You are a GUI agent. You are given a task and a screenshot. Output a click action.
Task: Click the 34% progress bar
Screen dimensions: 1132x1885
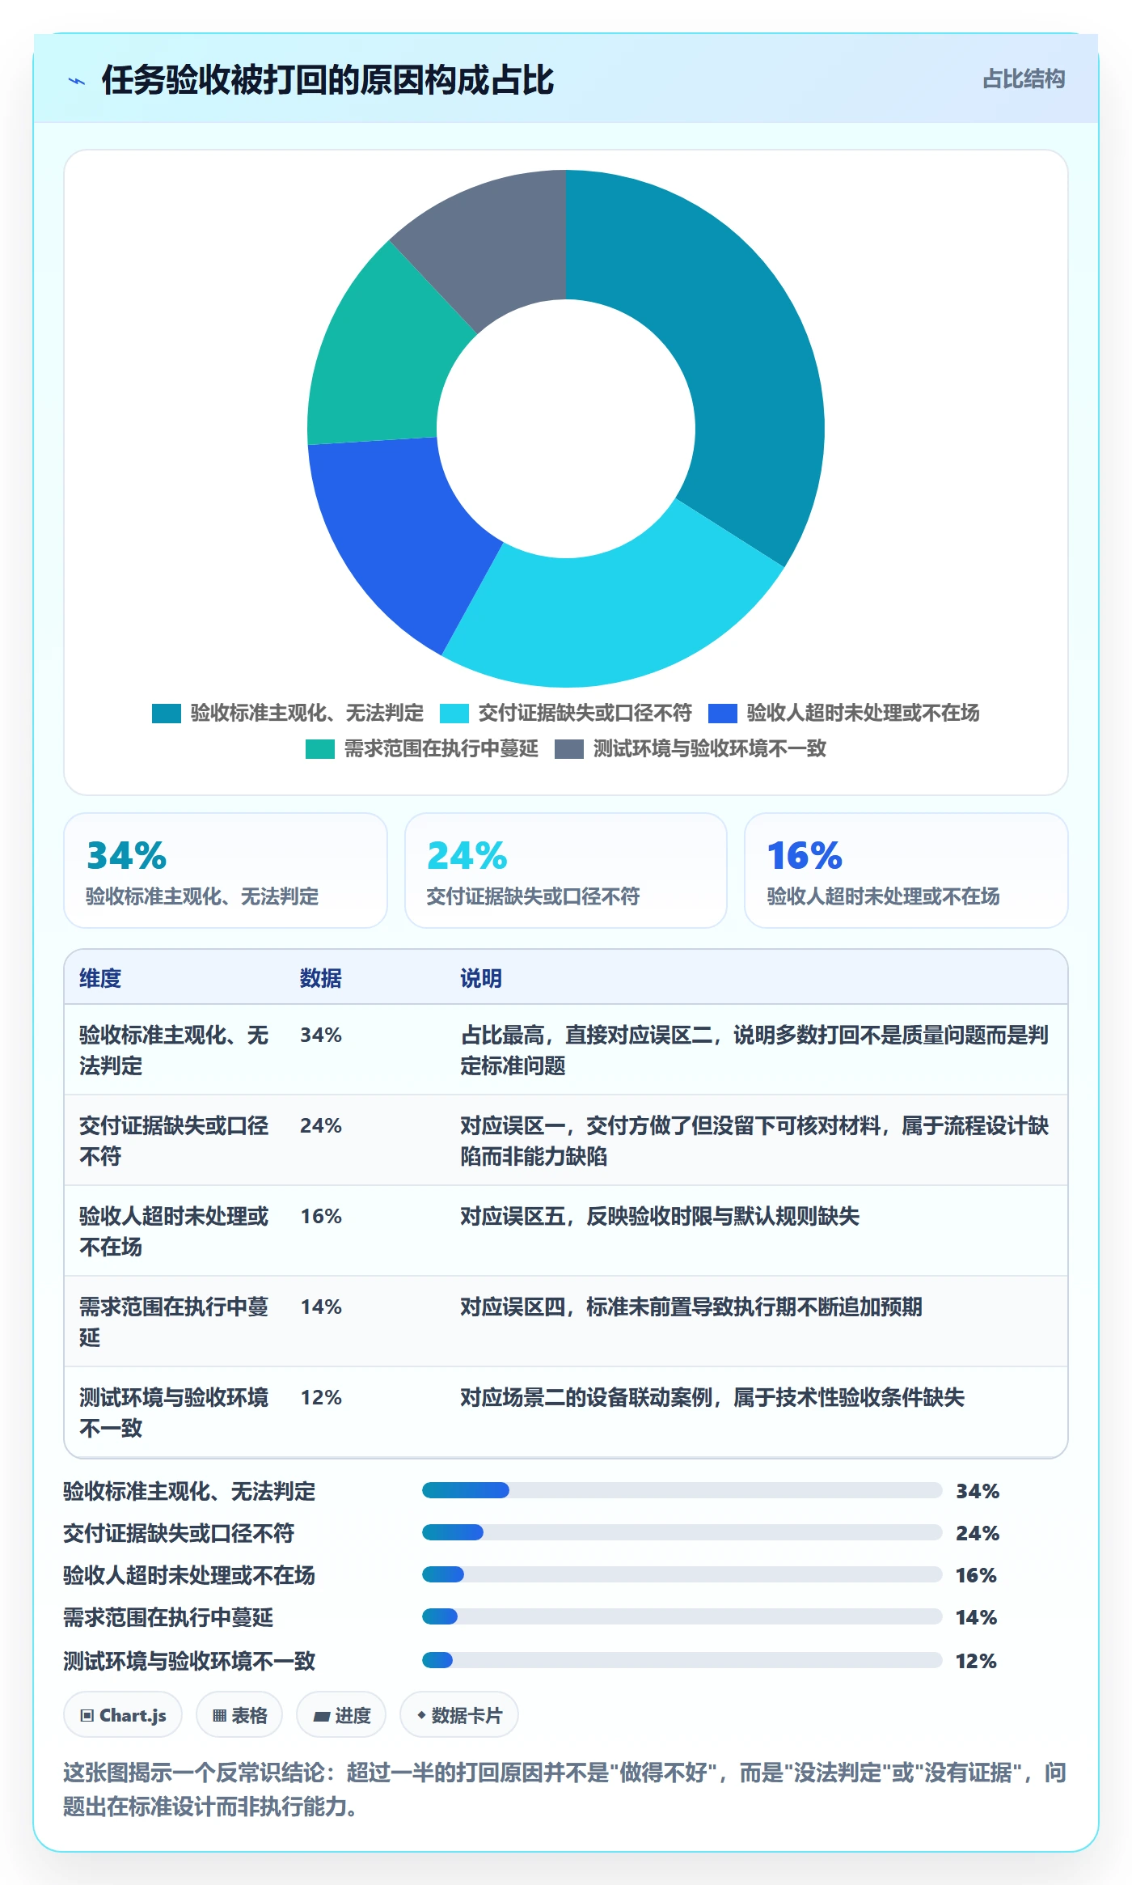[682, 1490]
